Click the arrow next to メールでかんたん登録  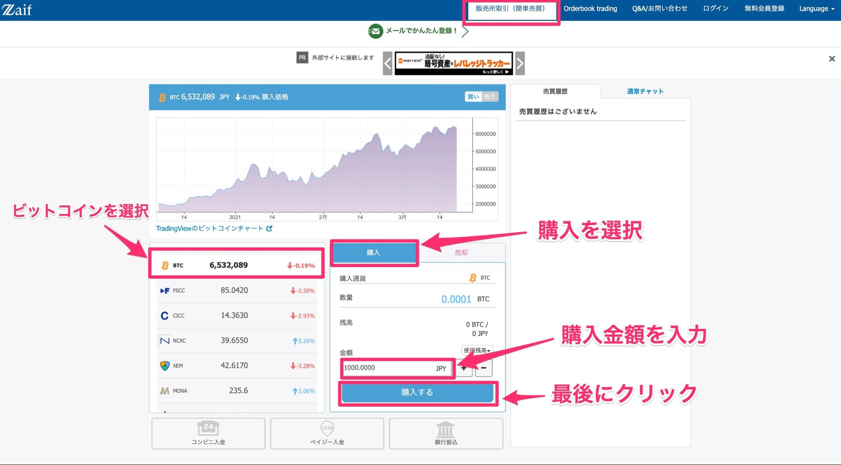(465, 32)
